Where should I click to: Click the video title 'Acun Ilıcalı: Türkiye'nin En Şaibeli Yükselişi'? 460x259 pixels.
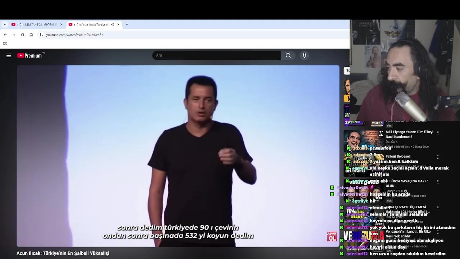[63, 253]
